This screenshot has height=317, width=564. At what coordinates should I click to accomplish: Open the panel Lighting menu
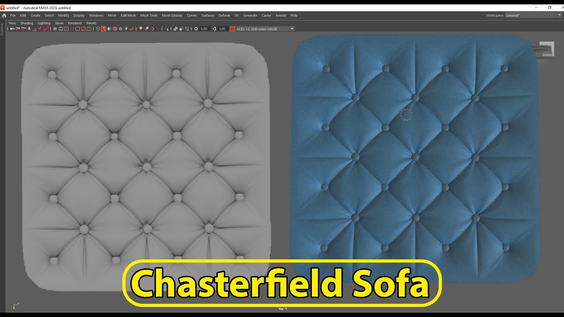44,23
